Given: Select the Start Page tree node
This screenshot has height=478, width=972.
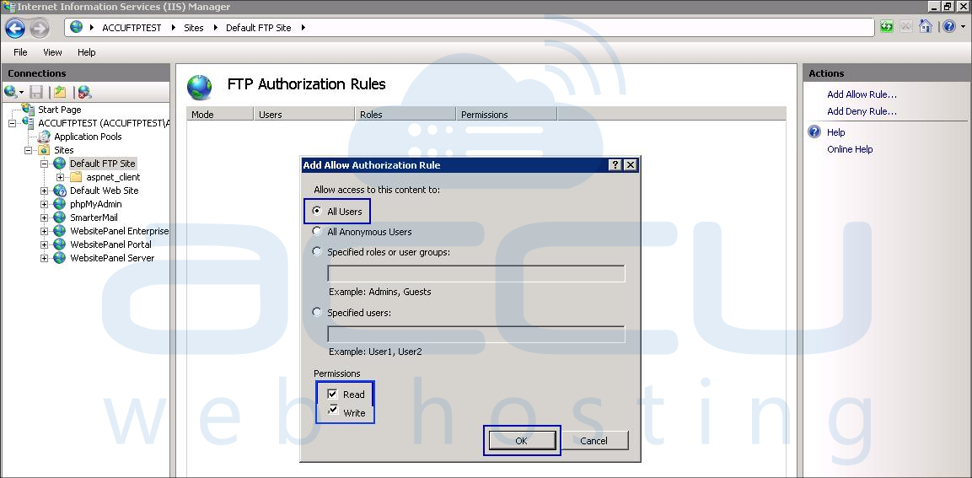Looking at the screenshot, I should click(x=60, y=110).
